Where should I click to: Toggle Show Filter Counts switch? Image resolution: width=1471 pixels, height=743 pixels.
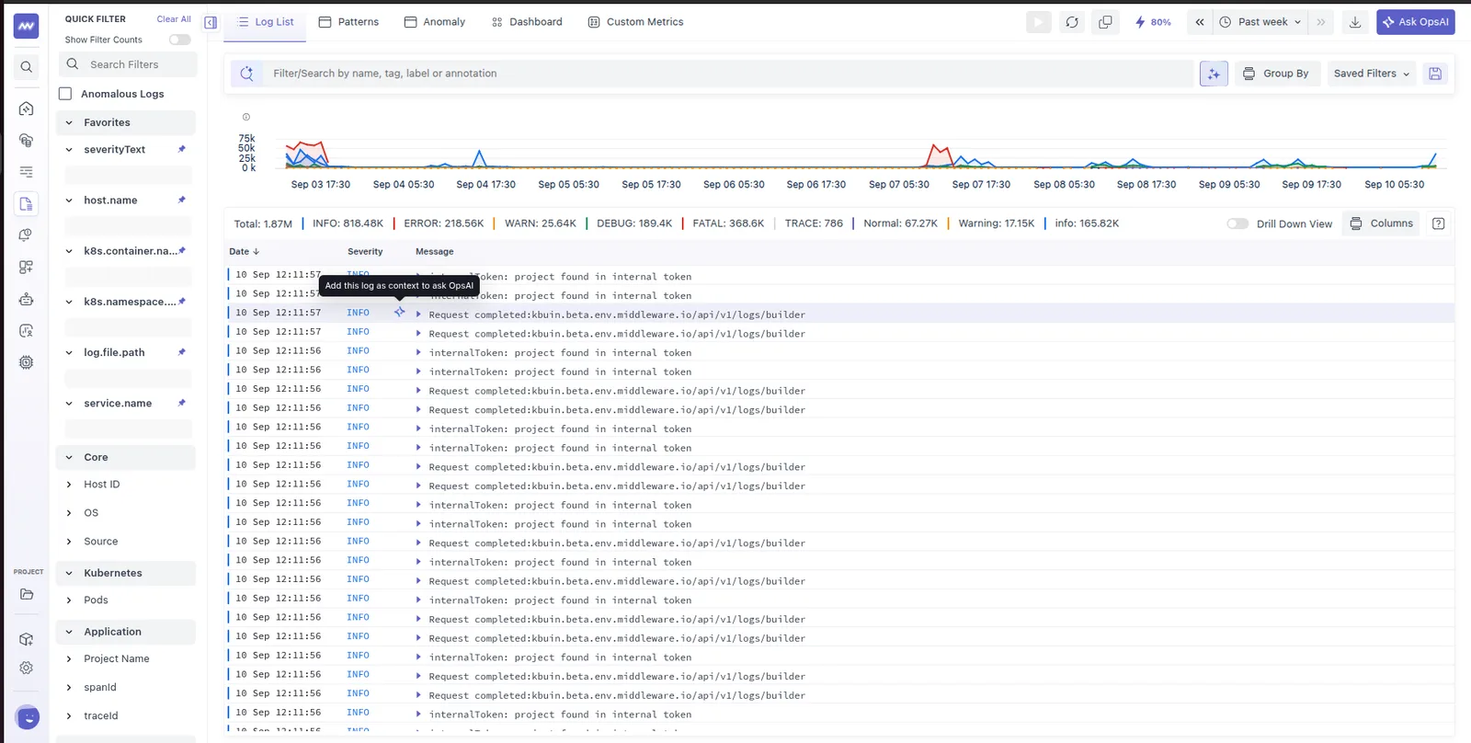180,40
